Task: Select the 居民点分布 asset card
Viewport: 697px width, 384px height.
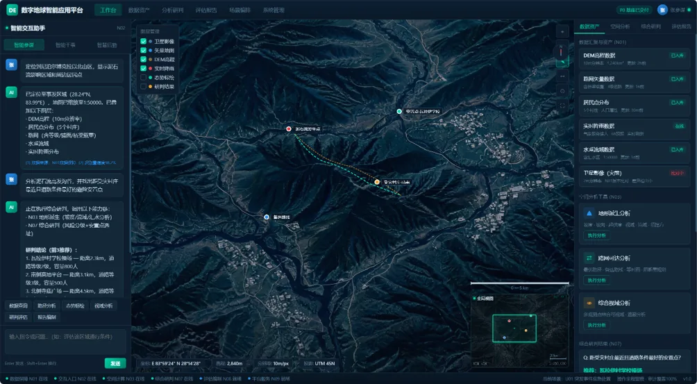Action: tap(635, 106)
